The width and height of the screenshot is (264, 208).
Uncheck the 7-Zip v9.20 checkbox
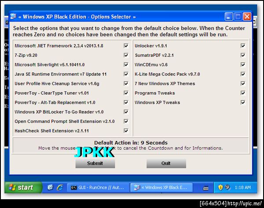pos(126,55)
